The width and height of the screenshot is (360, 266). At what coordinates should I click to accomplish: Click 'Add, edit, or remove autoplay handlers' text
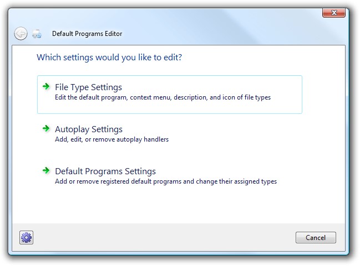click(x=111, y=139)
